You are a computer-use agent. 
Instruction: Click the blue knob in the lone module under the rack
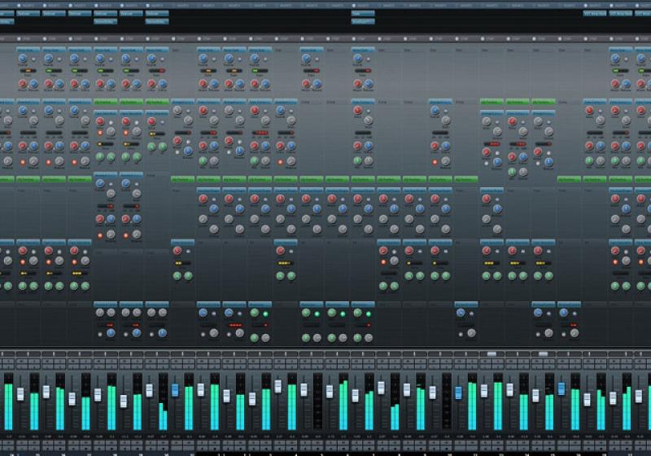(x=358, y=59)
